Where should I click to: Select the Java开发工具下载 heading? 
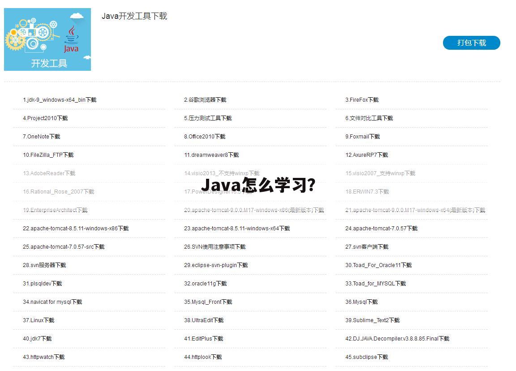[134, 16]
